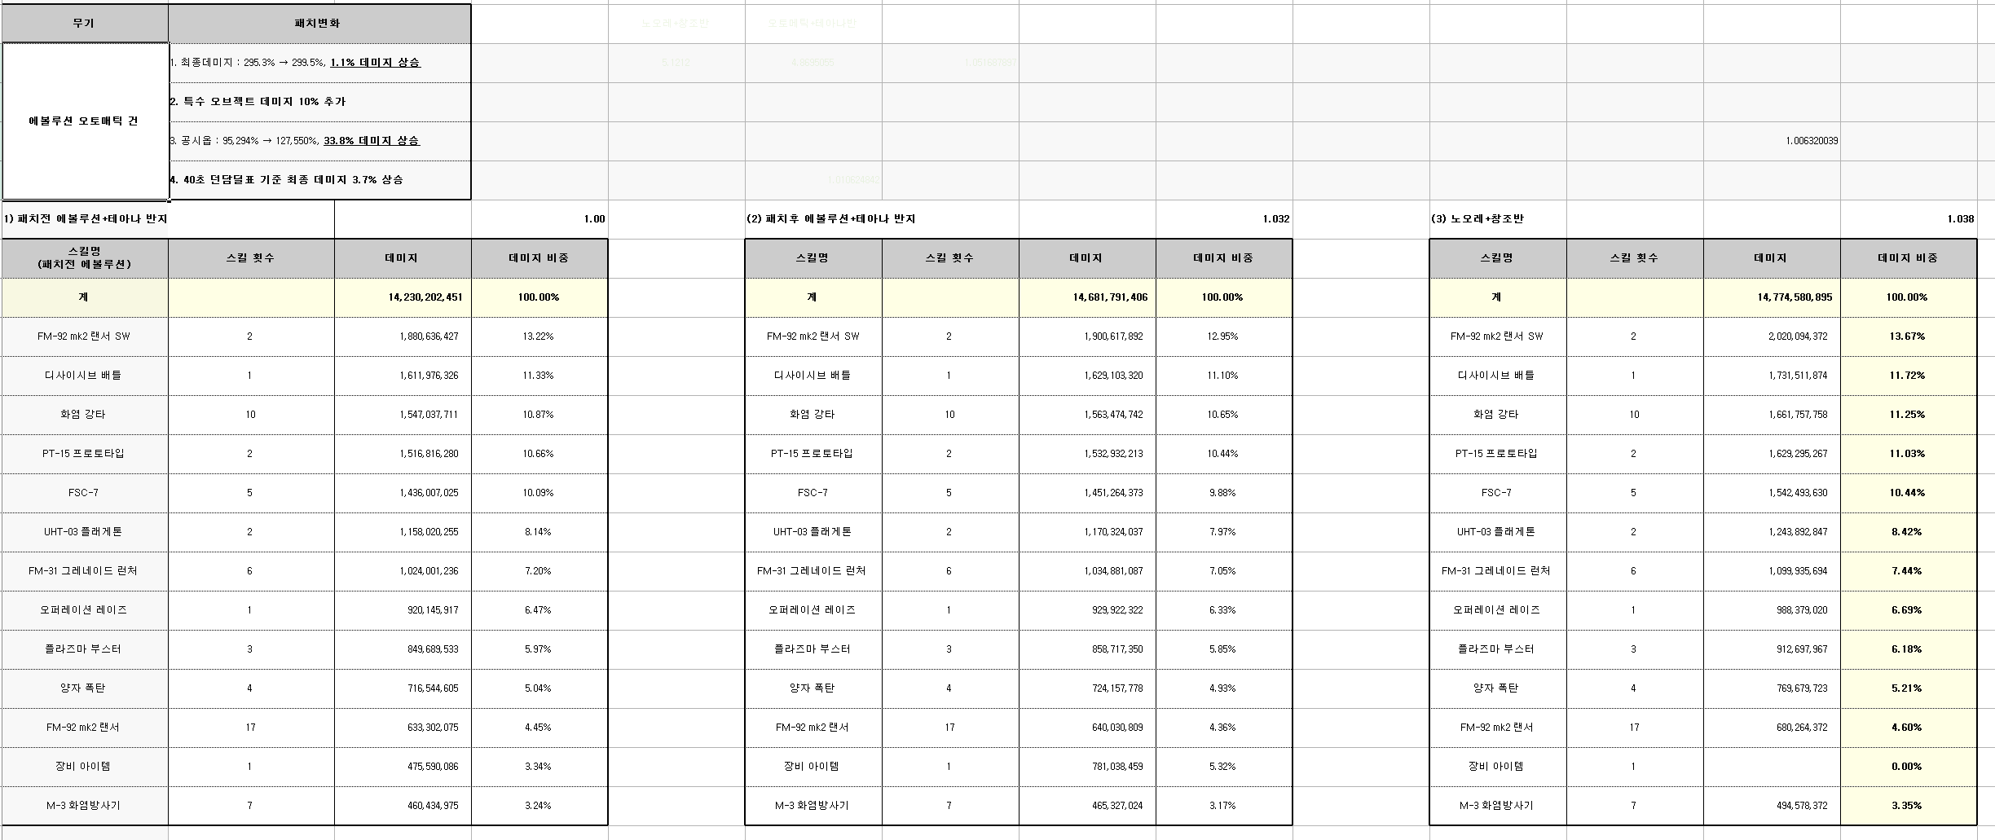This screenshot has width=1995, height=840.
Task: Select the 특수 오브젝트 데미지 10% 추가 cell
Action: click(319, 102)
